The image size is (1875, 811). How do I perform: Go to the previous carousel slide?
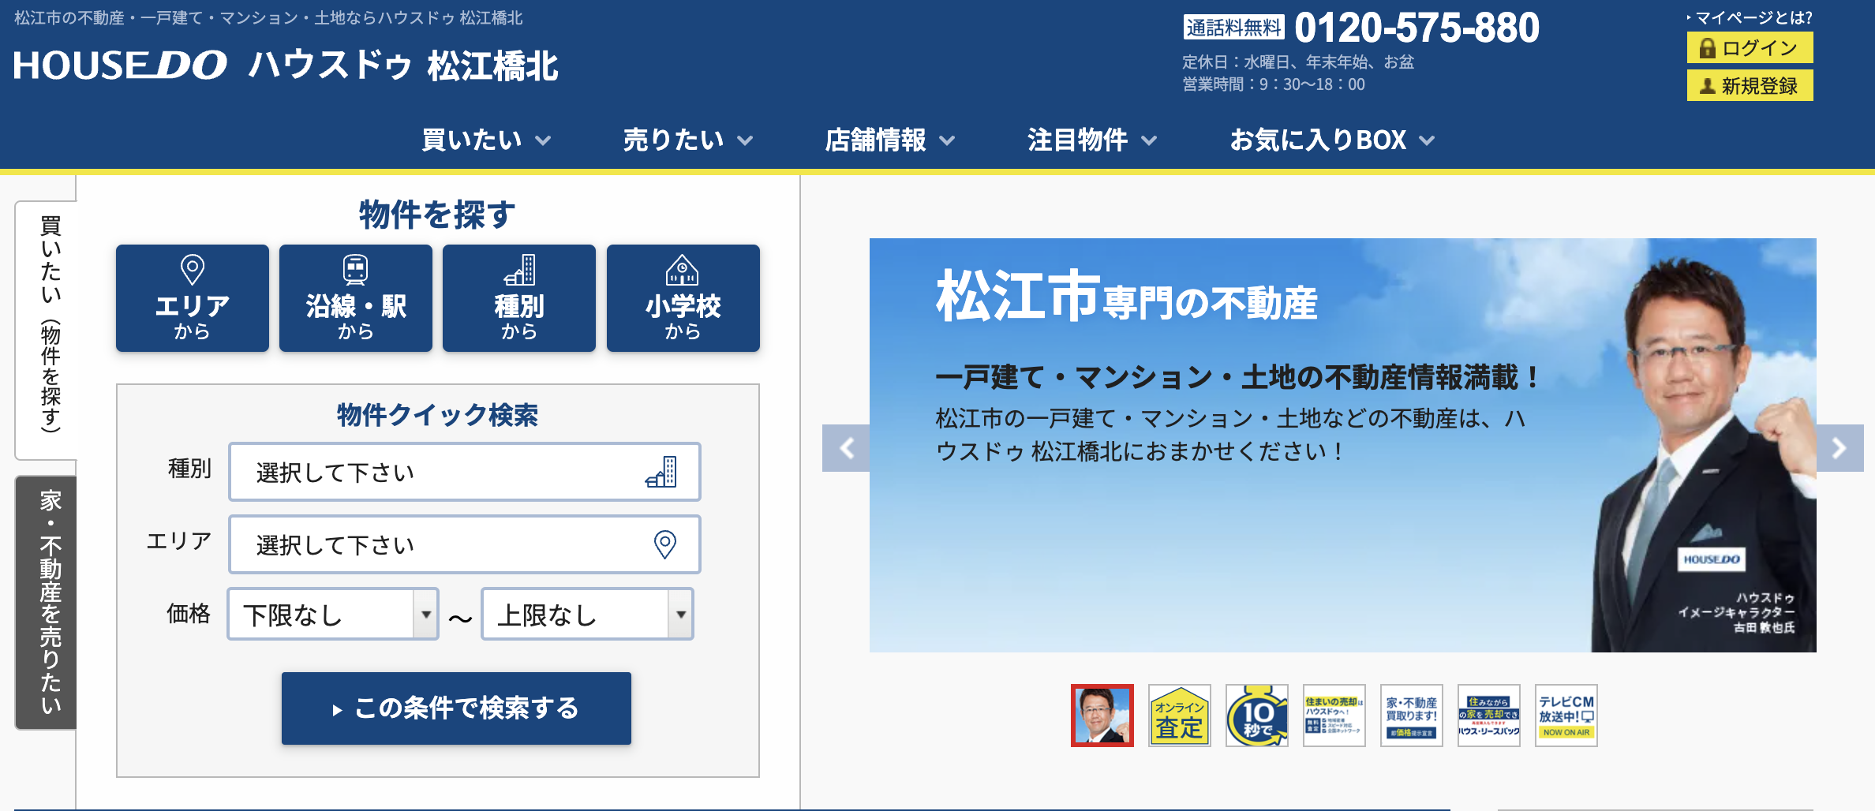click(846, 448)
